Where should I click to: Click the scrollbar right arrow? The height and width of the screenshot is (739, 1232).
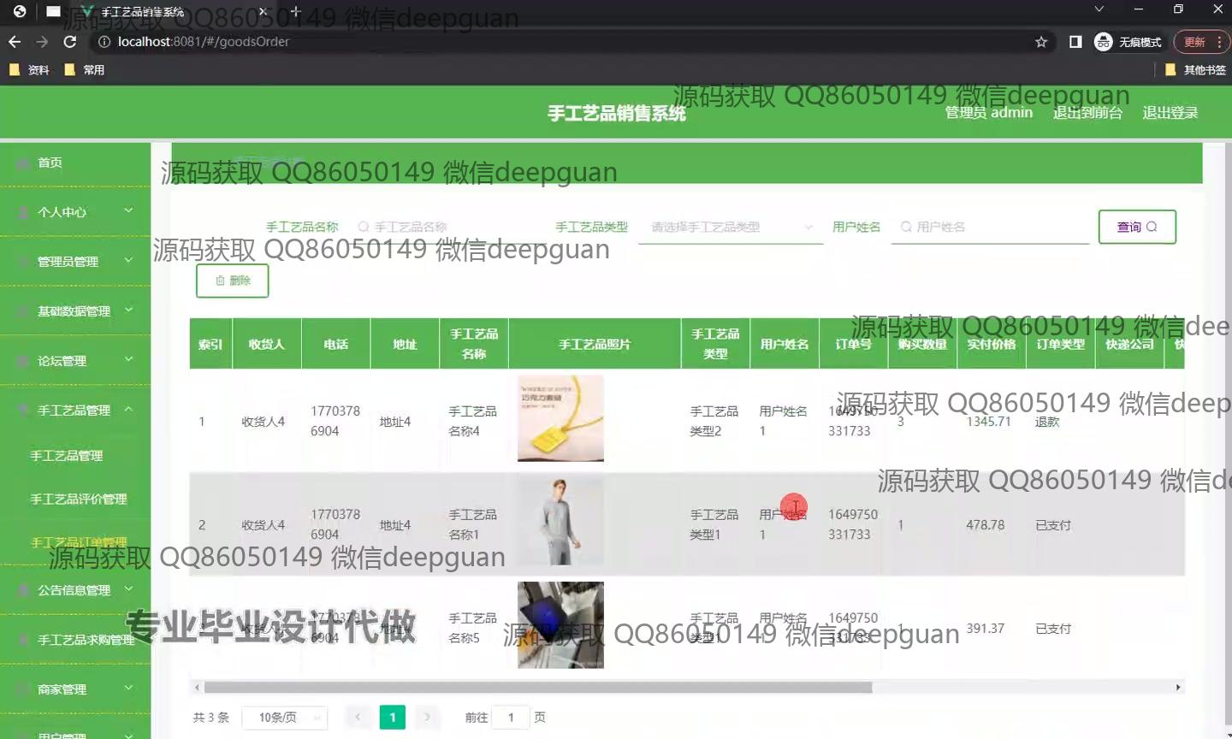pos(1178,688)
